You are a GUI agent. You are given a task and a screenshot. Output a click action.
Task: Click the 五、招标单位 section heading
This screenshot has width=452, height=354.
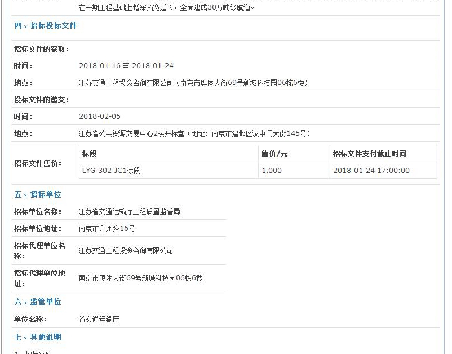click(x=38, y=194)
